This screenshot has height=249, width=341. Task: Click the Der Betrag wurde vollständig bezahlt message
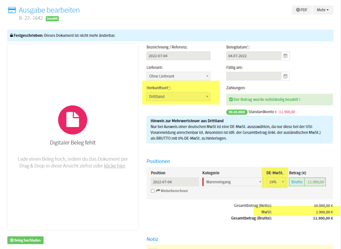[x=267, y=99]
